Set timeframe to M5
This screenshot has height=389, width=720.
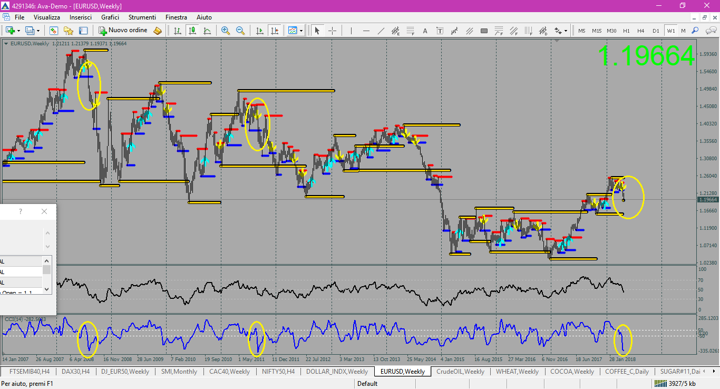click(581, 31)
